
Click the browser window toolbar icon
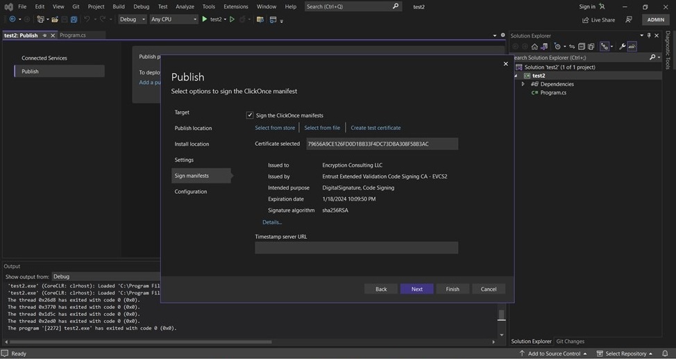273,19
